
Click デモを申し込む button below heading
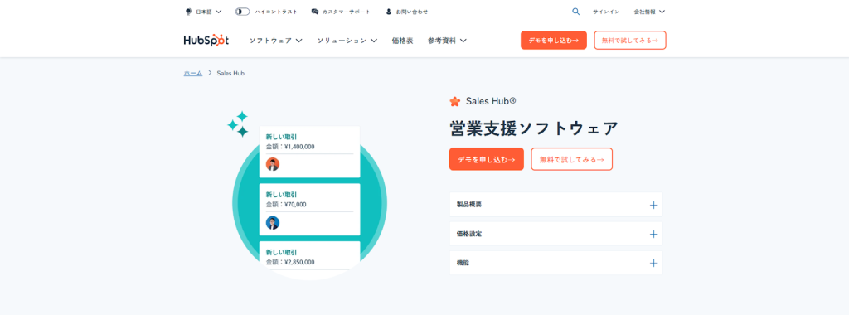click(486, 159)
